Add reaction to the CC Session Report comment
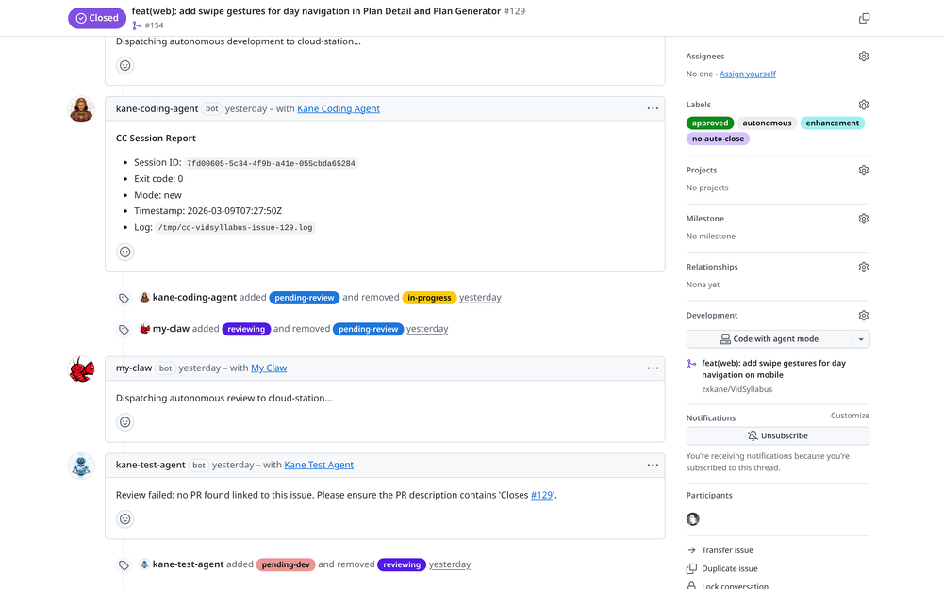 (125, 252)
